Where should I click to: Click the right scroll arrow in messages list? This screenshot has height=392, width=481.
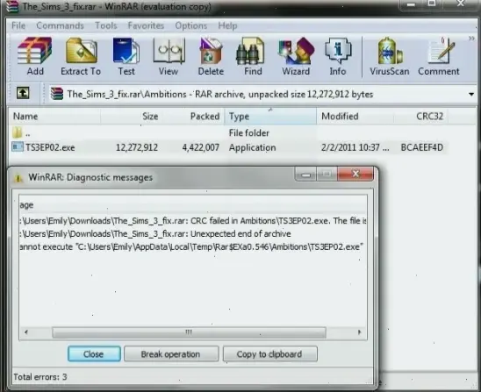359,332
